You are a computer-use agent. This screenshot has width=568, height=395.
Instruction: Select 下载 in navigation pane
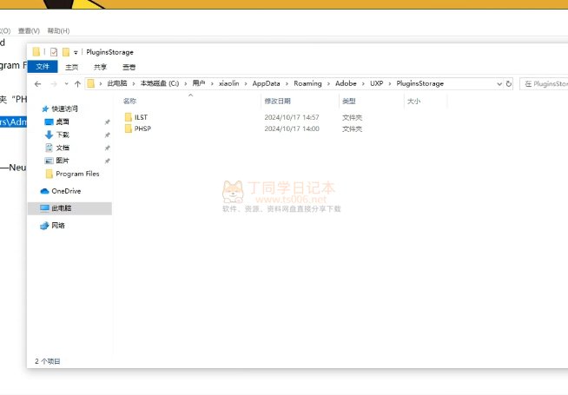pyautogui.click(x=63, y=135)
